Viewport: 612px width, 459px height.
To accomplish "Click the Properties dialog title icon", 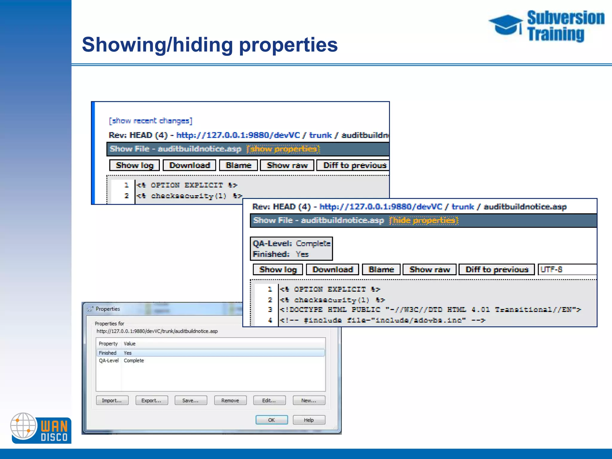I will 90,309.
